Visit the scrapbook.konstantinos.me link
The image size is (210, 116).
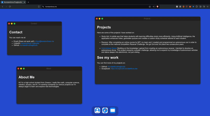point(124,69)
